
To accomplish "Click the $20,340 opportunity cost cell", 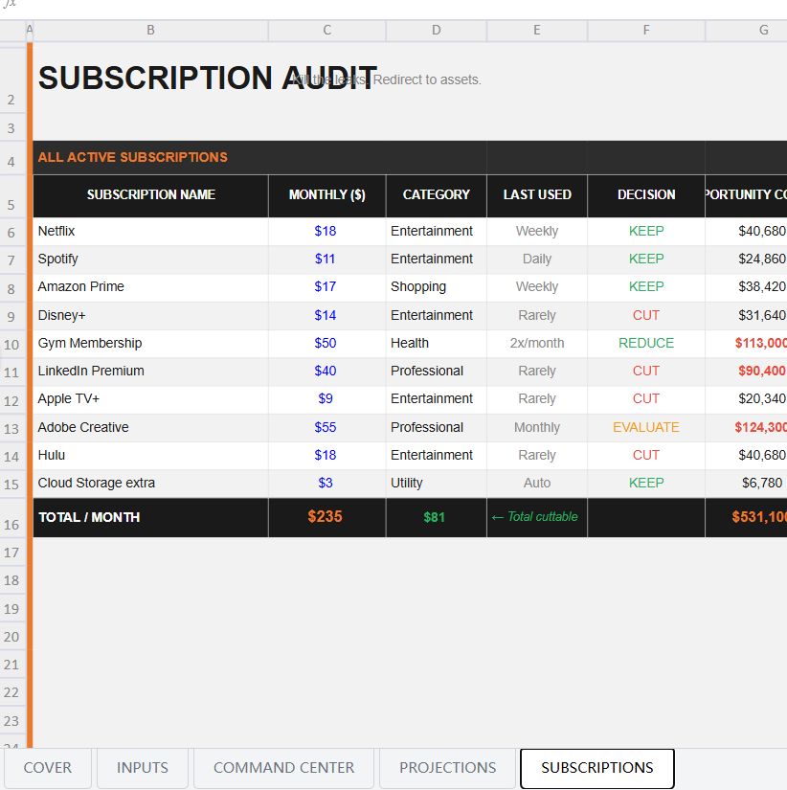I will 746,398.
